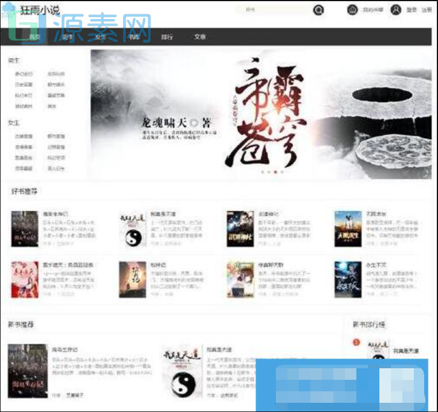Click the user avatar icon beside 登录
438x412 pixels.
[x=395, y=10]
